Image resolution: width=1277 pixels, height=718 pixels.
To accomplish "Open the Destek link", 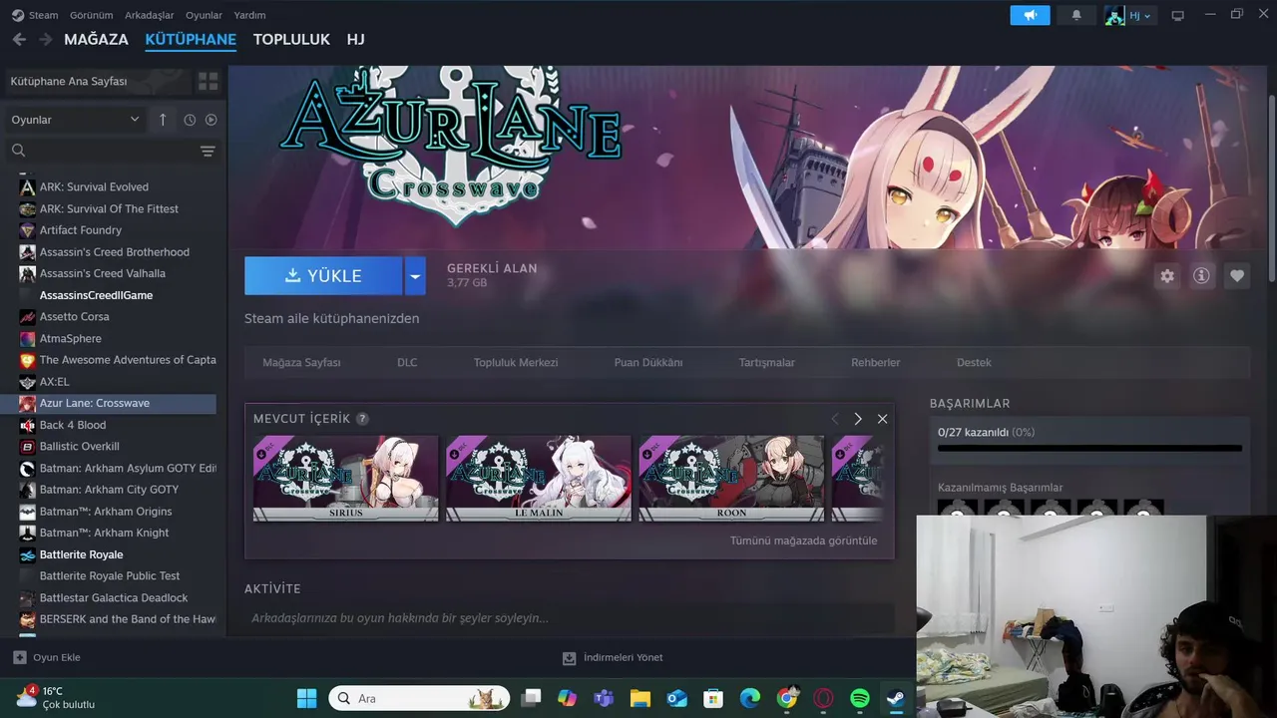I will (974, 363).
